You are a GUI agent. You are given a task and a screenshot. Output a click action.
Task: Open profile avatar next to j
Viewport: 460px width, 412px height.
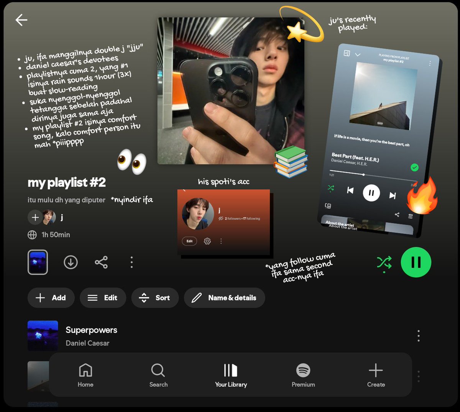click(49, 217)
